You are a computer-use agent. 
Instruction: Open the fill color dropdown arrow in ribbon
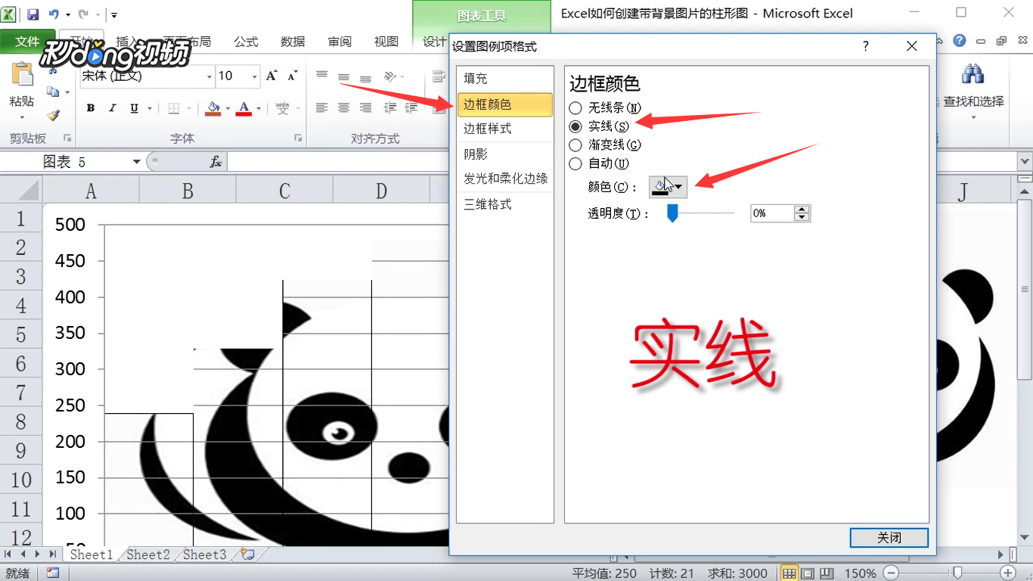[228, 108]
